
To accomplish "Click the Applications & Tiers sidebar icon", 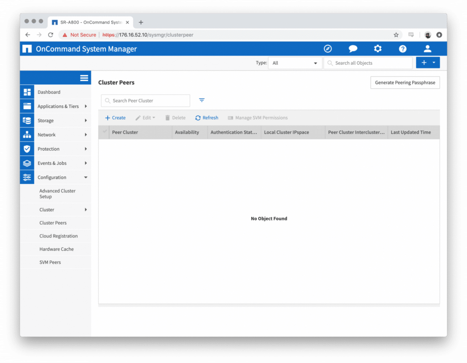I will (x=27, y=106).
